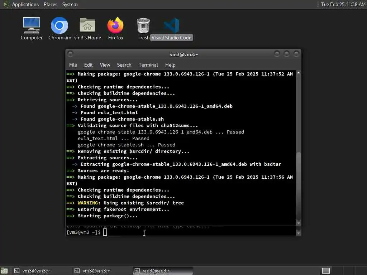The height and width of the screenshot is (275, 367).
Task: Click 'google-chrome-stable.sh ... Passed' line
Action: pyautogui.click(x=127, y=145)
